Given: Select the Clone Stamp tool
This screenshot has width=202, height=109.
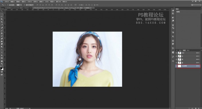Looking at the screenshot, I should 2,33.
